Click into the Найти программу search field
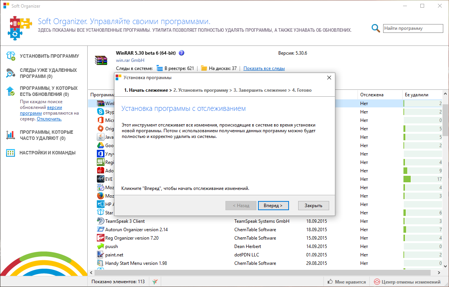The height and width of the screenshot is (287, 449). click(x=413, y=28)
